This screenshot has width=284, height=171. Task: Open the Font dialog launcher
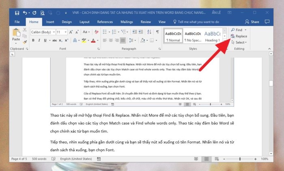(x=99, y=49)
